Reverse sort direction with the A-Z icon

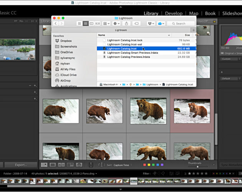tap(101, 165)
